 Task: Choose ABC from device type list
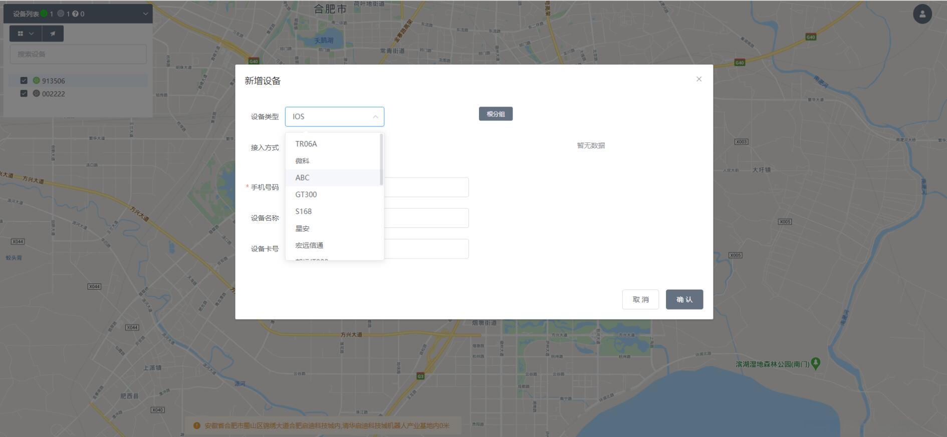[x=334, y=177]
